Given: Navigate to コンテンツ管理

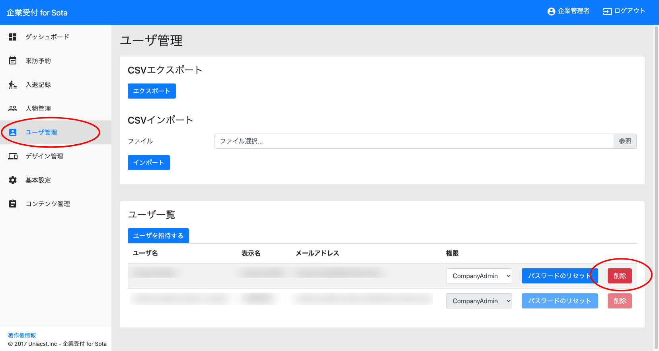Looking at the screenshot, I should [56, 204].
